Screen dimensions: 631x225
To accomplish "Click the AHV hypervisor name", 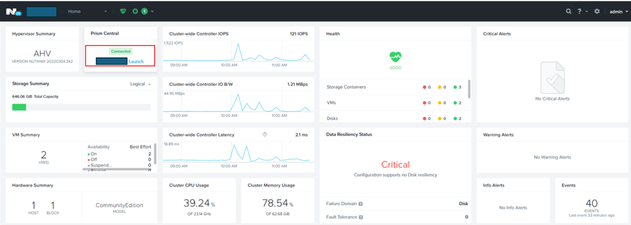I will (x=42, y=53).
